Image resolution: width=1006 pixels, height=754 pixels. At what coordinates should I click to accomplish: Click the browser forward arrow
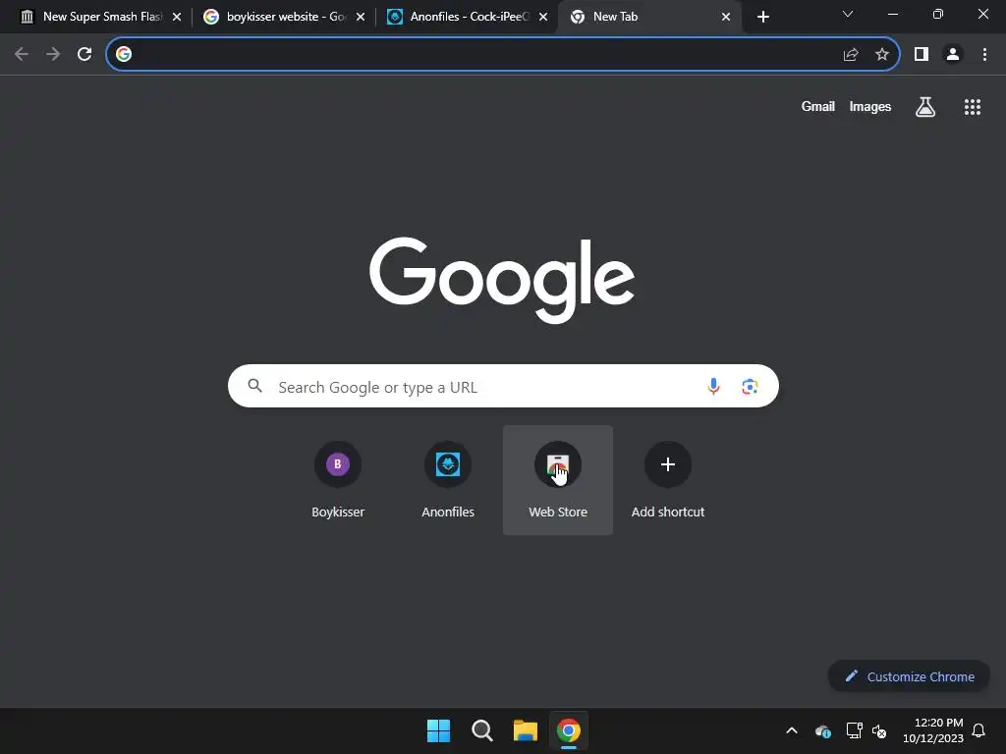(x=53, y=55)
